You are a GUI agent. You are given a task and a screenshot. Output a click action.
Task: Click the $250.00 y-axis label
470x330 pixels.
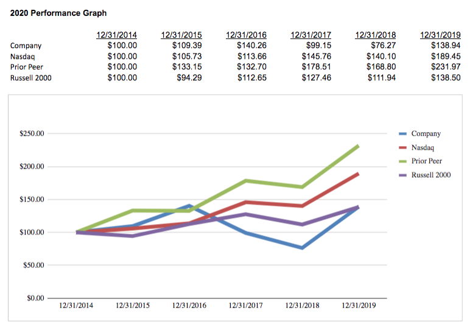[x=30, y=134]
